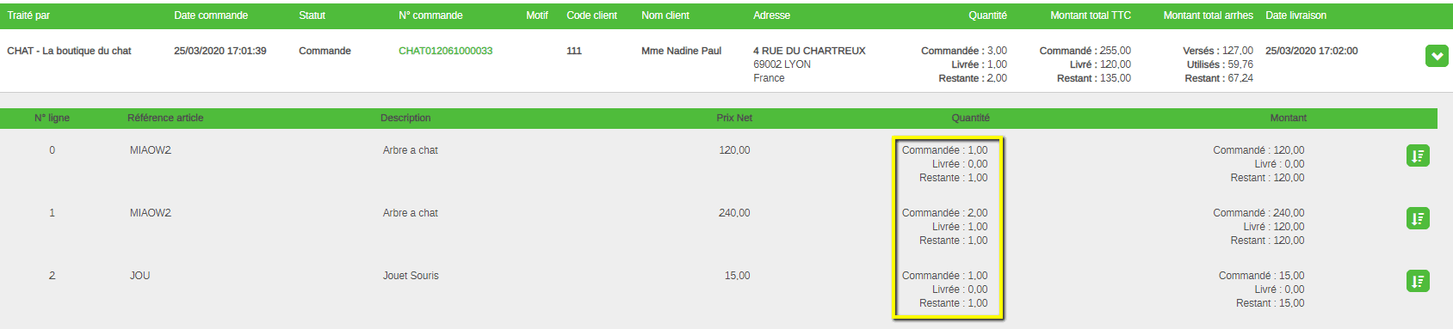Sort by Statut column header
Viewport: 1453px width, 329px height.
pos(312,15)
